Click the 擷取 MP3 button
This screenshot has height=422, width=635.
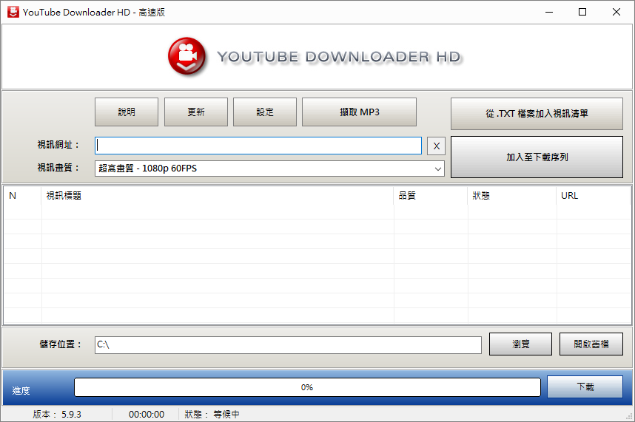(359, 112)
